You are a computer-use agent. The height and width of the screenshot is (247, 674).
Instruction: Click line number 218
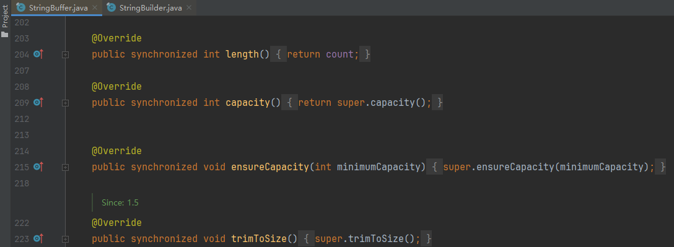pyautogui.click(x=22, y=183)
